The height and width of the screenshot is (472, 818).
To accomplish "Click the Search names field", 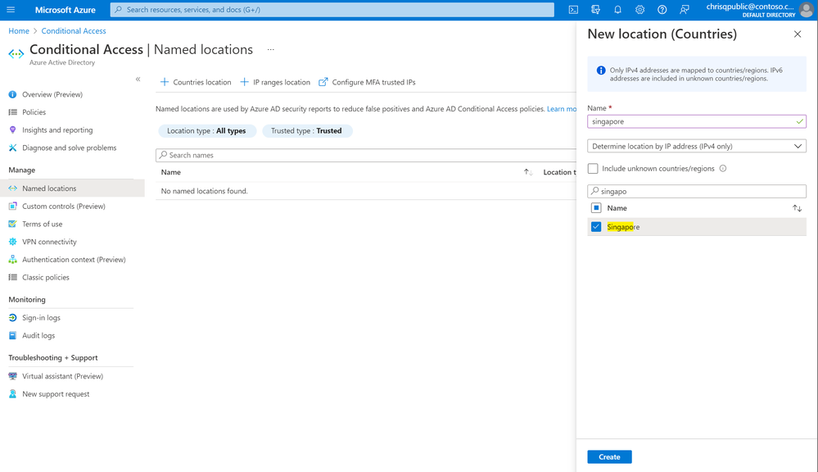I will [366, 155].
